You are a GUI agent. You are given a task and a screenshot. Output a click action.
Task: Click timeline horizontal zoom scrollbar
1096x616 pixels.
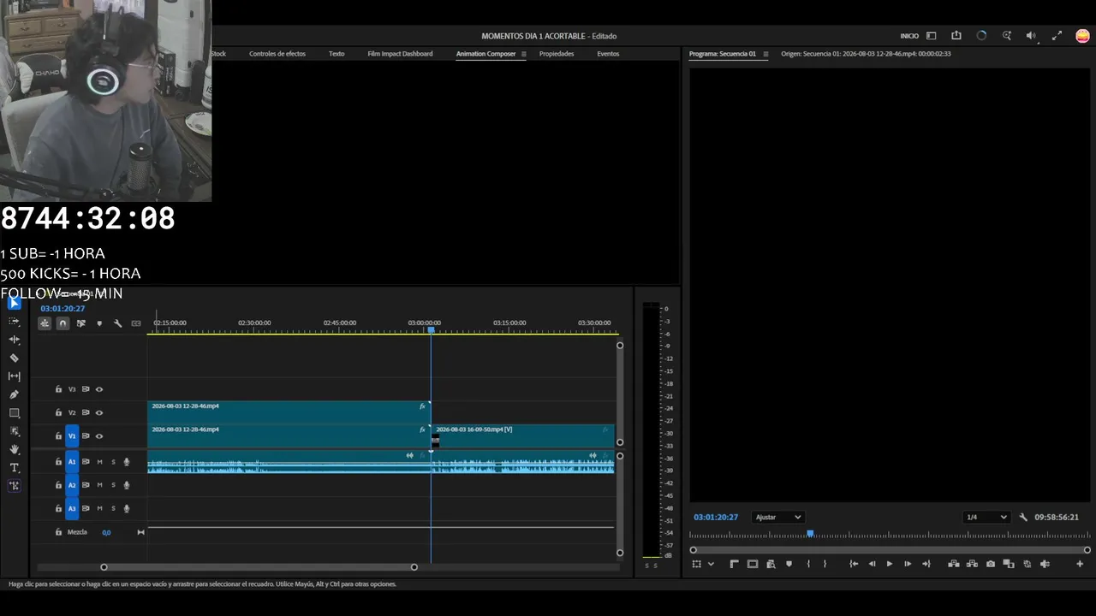[259, 567]
